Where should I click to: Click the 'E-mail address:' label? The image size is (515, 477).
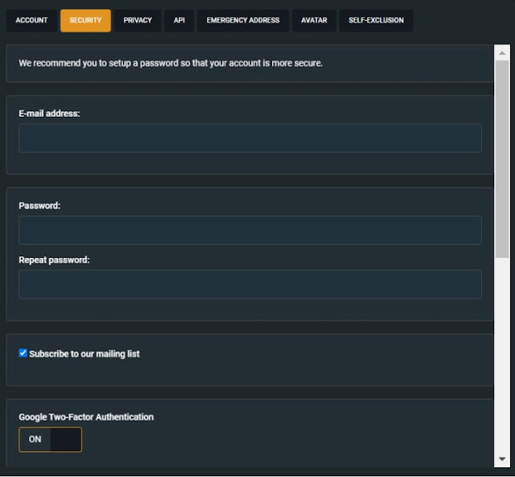click(x=49, y=114)
